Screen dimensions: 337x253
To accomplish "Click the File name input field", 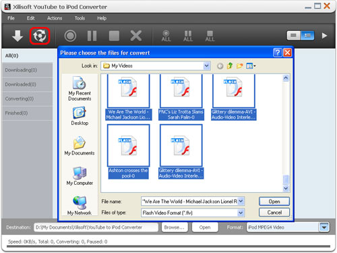I will 189,201.
